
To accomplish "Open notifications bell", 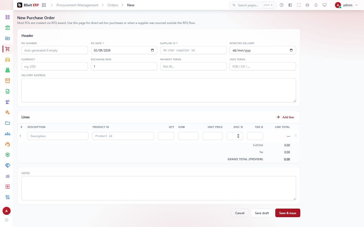I will click(x=316, y=5).
